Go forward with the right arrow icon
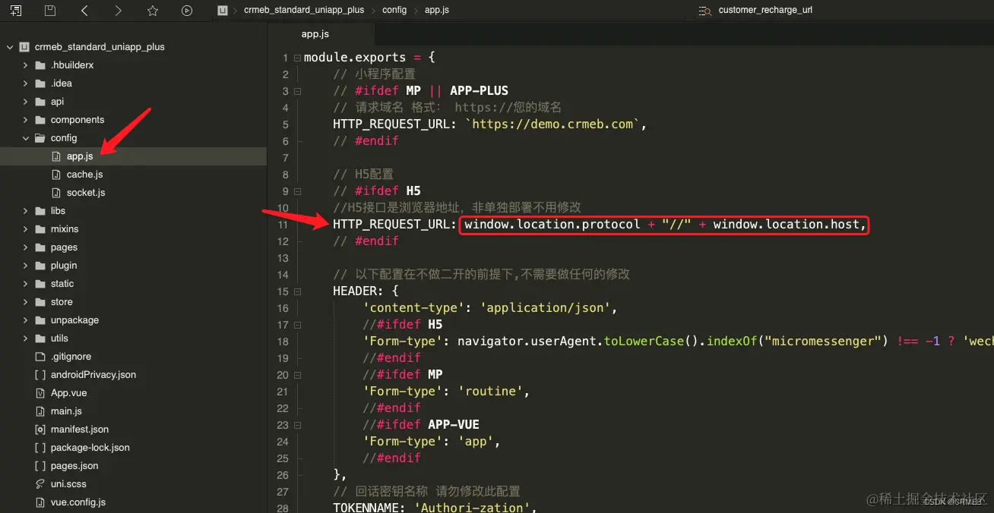Image resolution: width=994 pixels, height=513 pixels. pyautogui.click(x=118, y=11)
